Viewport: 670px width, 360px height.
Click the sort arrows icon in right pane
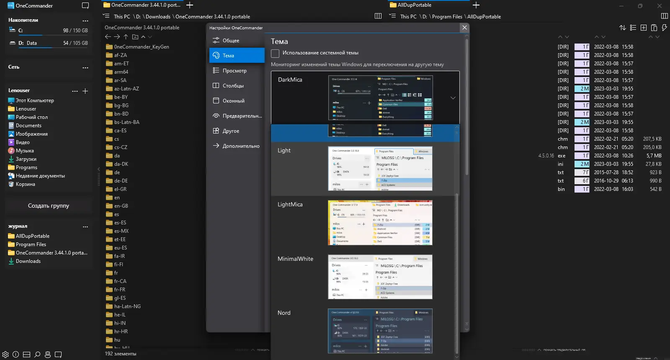coord(623,28)
